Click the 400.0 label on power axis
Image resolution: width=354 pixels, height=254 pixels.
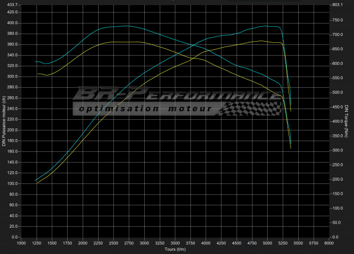(x=12, y=23)
